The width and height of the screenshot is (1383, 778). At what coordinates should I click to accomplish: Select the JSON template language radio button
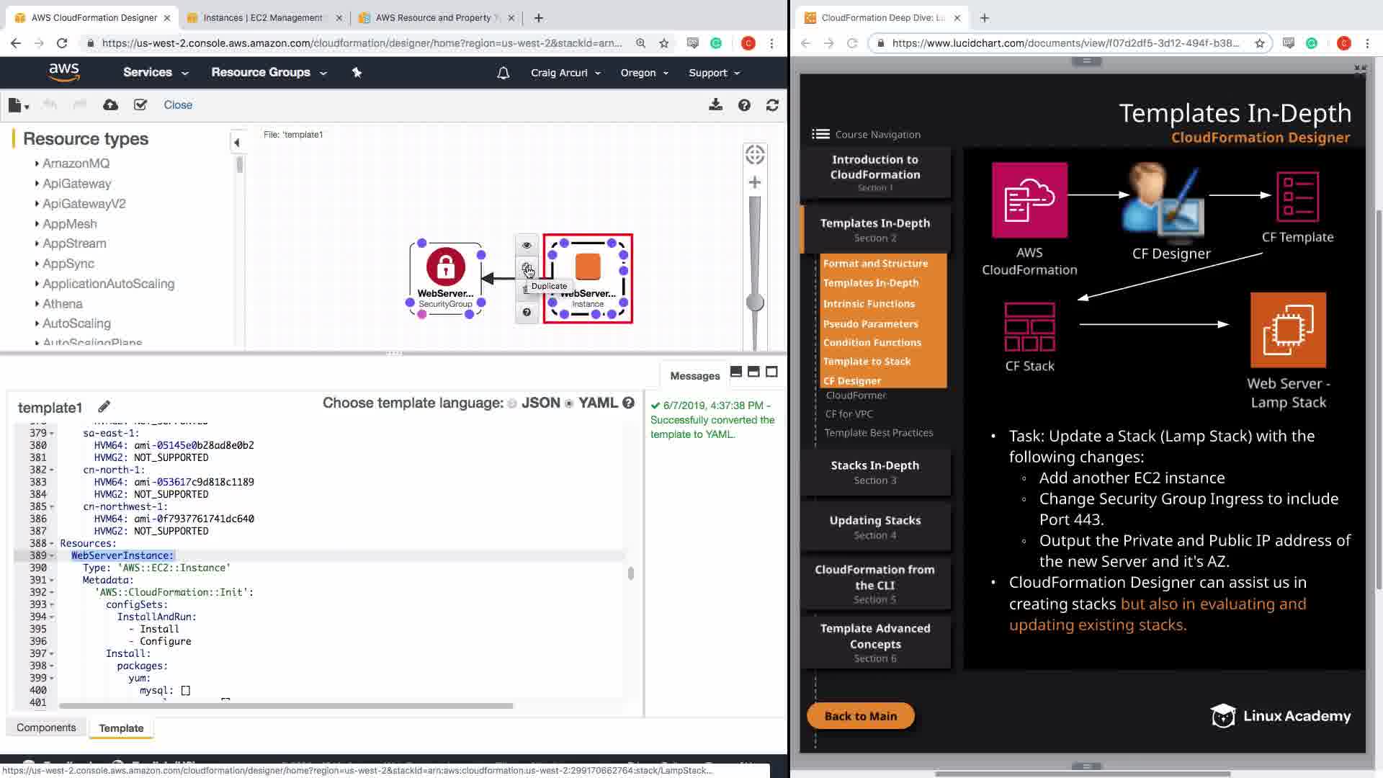(x=512, y=403)
